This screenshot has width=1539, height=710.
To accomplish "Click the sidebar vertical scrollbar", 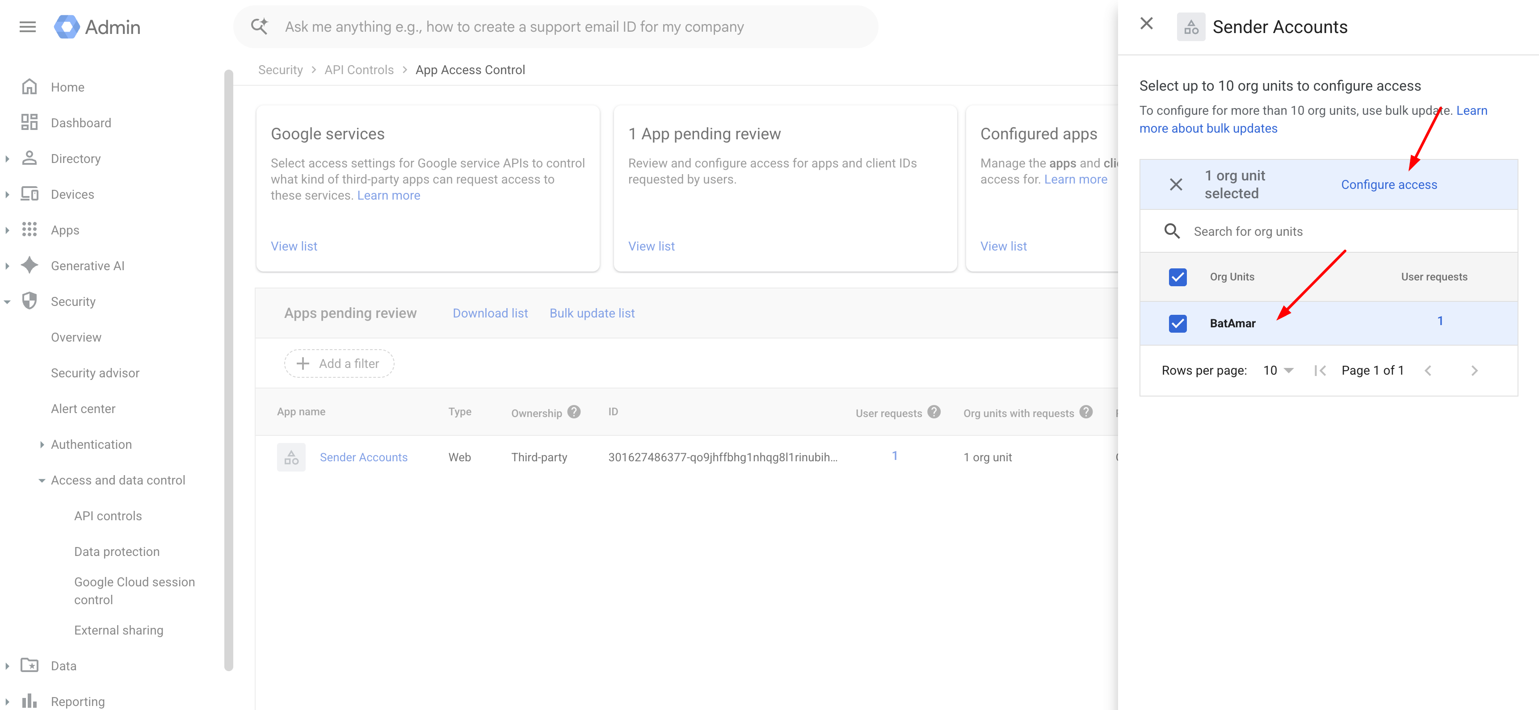I will pyautogui.click(x=228, y=370).
